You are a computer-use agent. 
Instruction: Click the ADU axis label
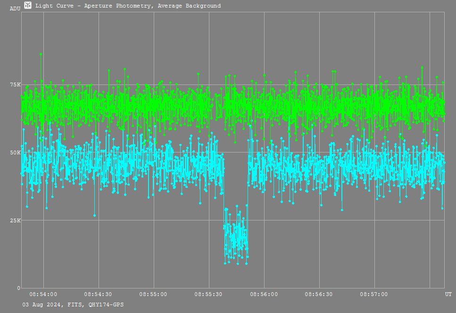[15, 9]
